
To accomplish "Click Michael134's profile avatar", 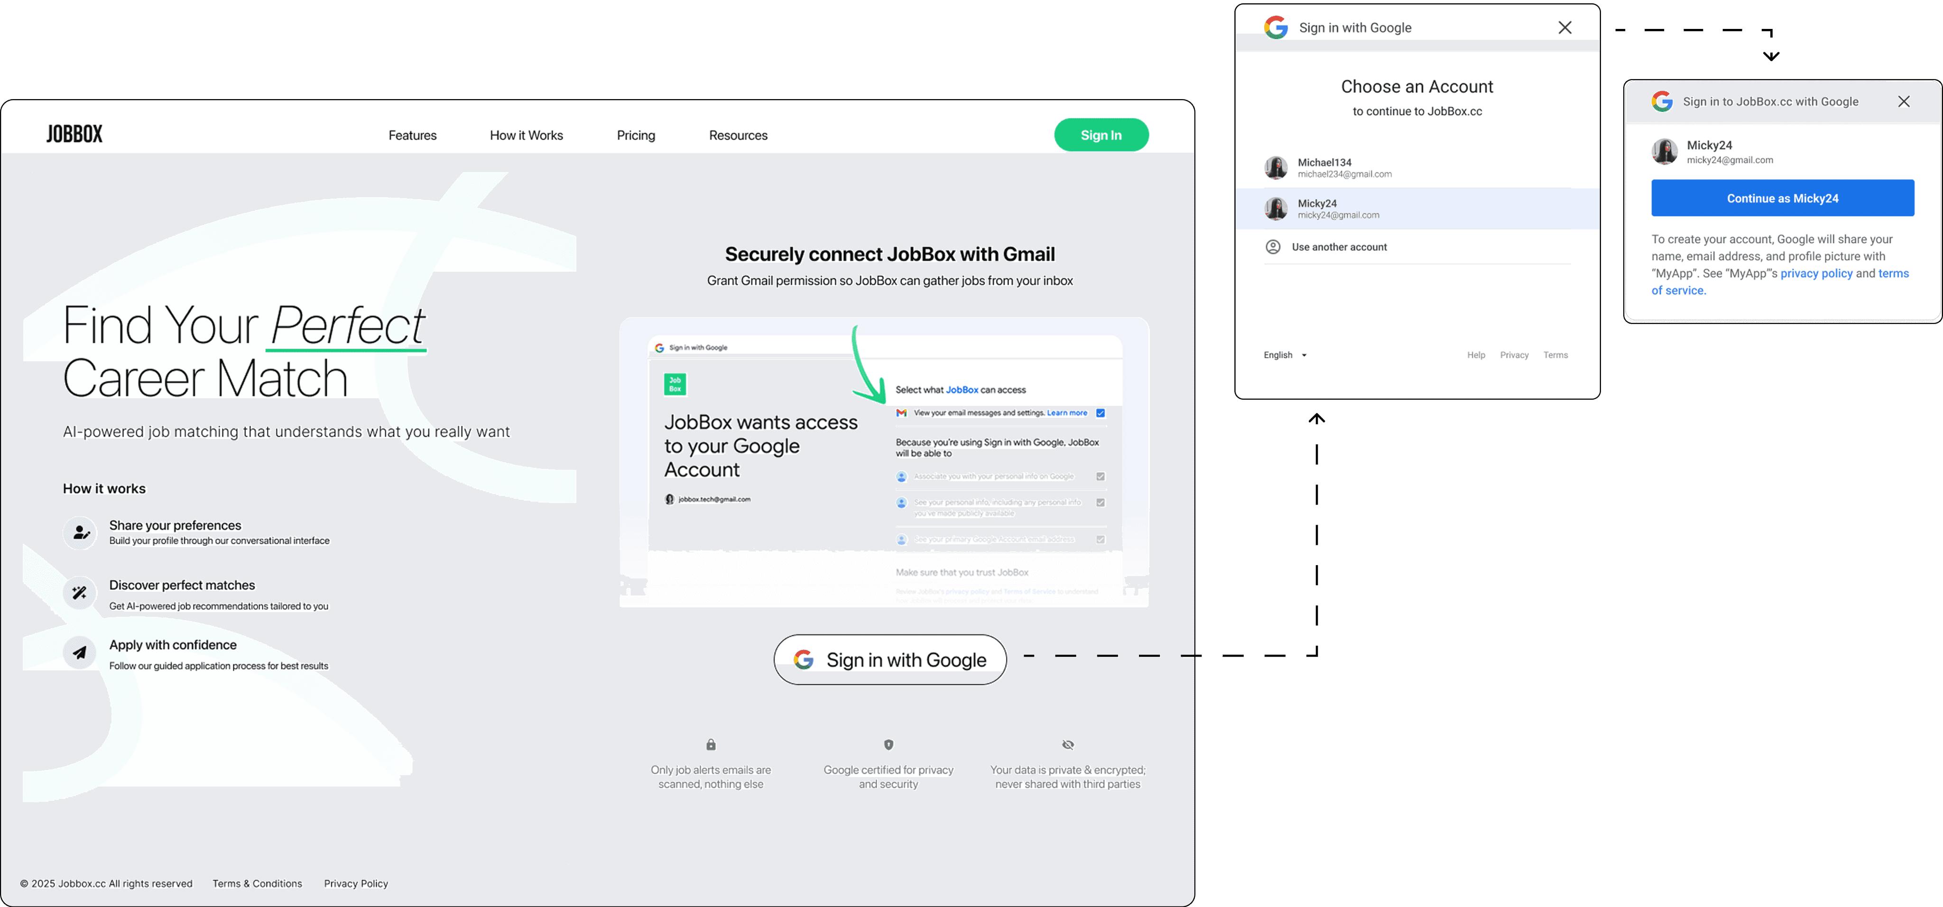I will (x=1276, y=167).
